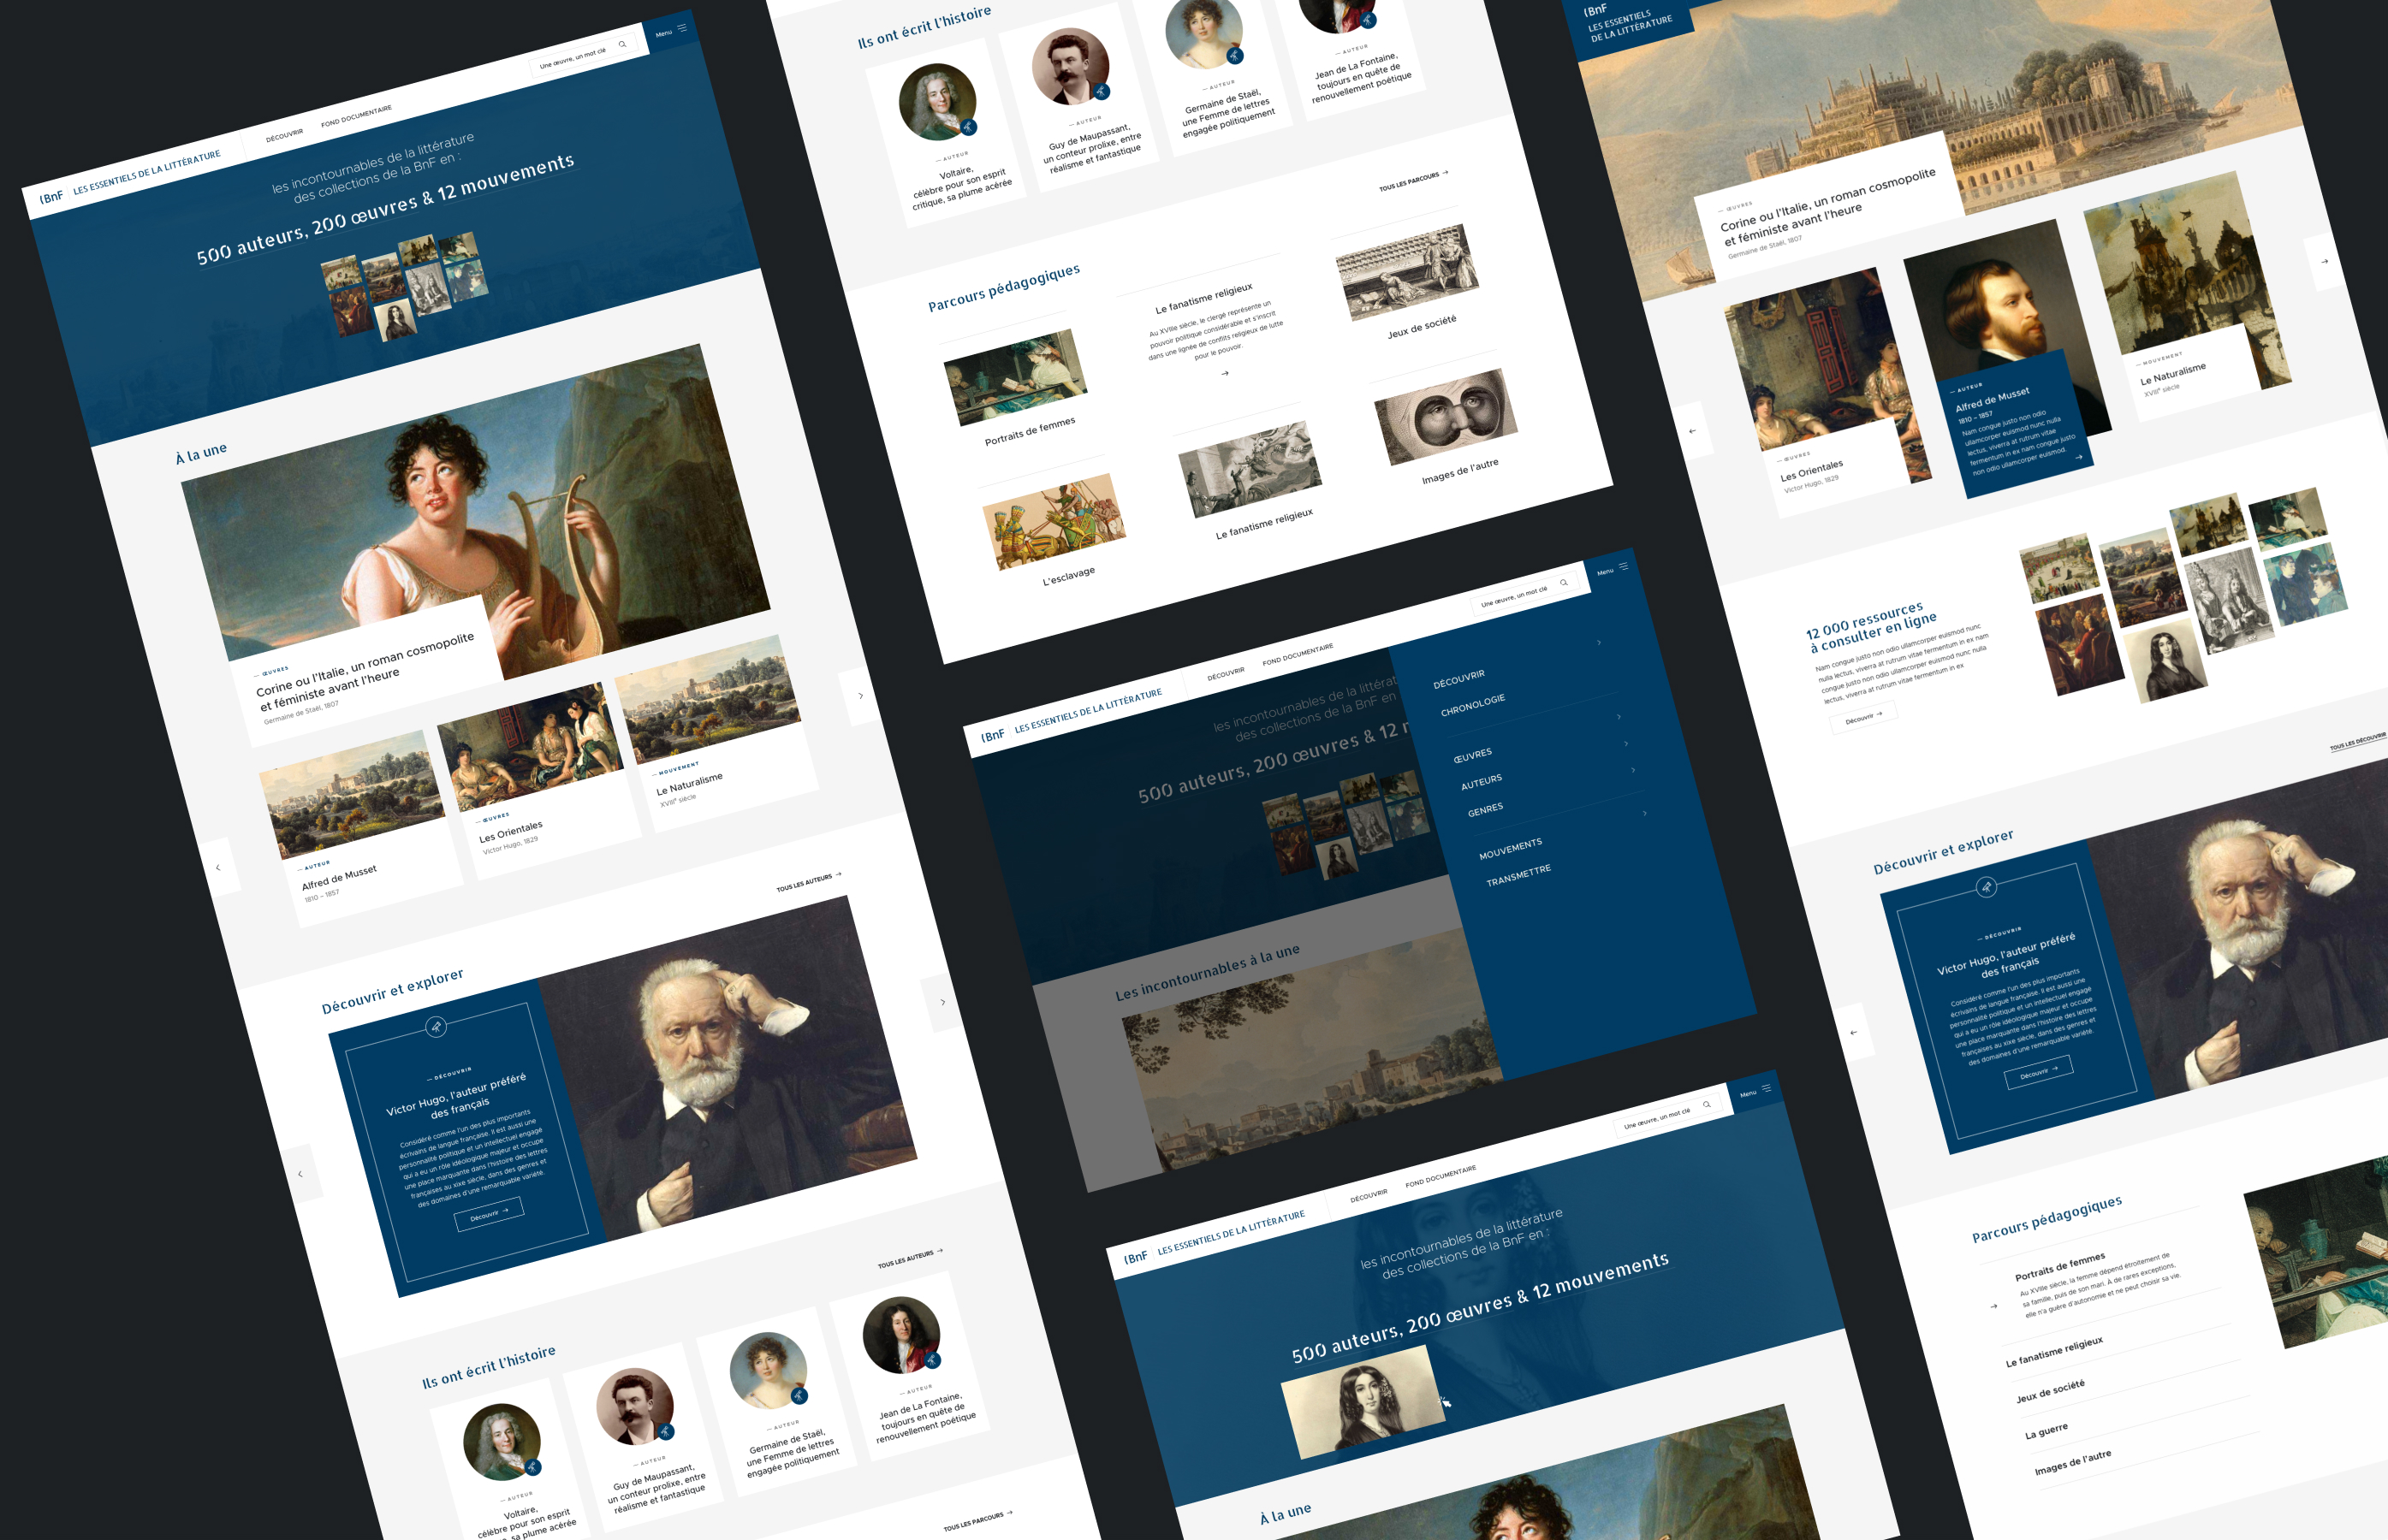Click telescope icon atop Victor Hugo card, left mockup
This screenshot has width=2388, height=1540.
tap(435, 1027)
